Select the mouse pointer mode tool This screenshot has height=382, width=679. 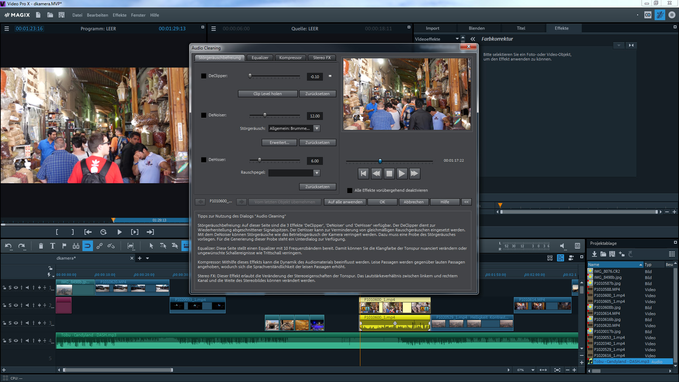[151, 246]
